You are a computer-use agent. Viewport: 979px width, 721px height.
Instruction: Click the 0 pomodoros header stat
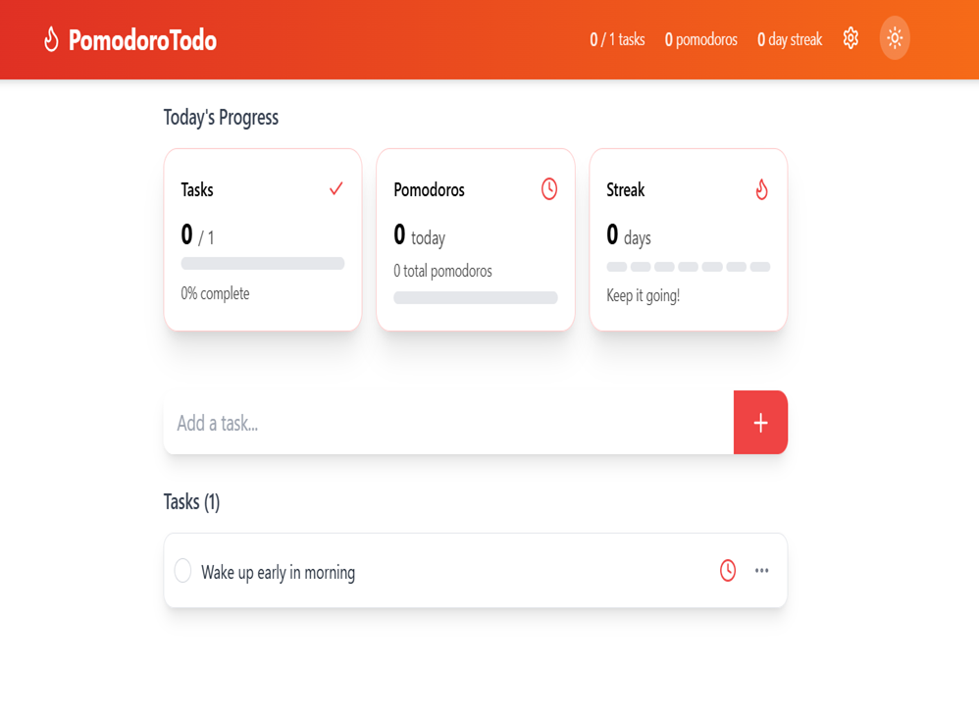coord(700,39)
